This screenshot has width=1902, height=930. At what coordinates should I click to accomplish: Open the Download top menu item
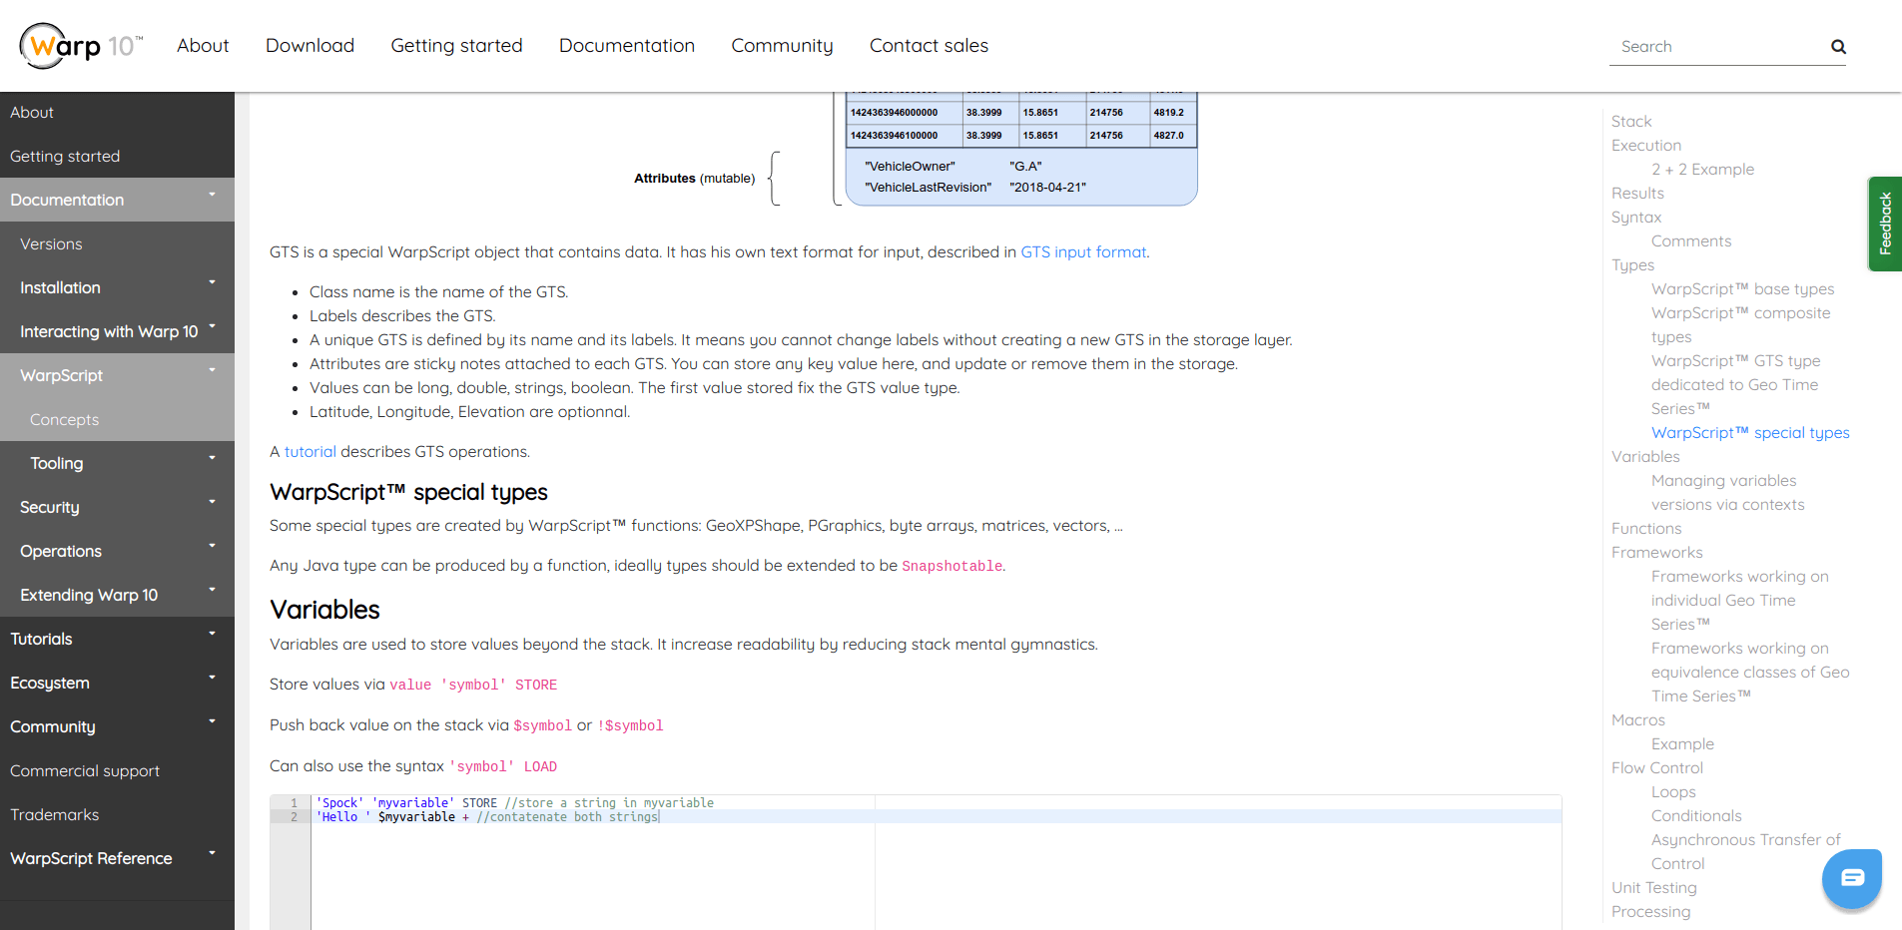310,46
